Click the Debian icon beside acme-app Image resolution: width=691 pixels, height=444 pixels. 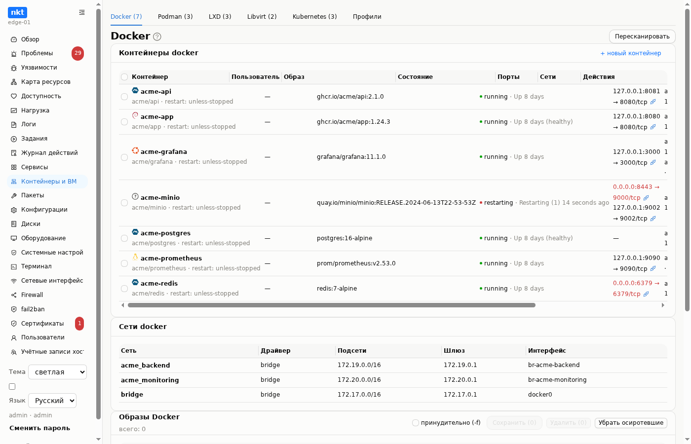(135, 115)
